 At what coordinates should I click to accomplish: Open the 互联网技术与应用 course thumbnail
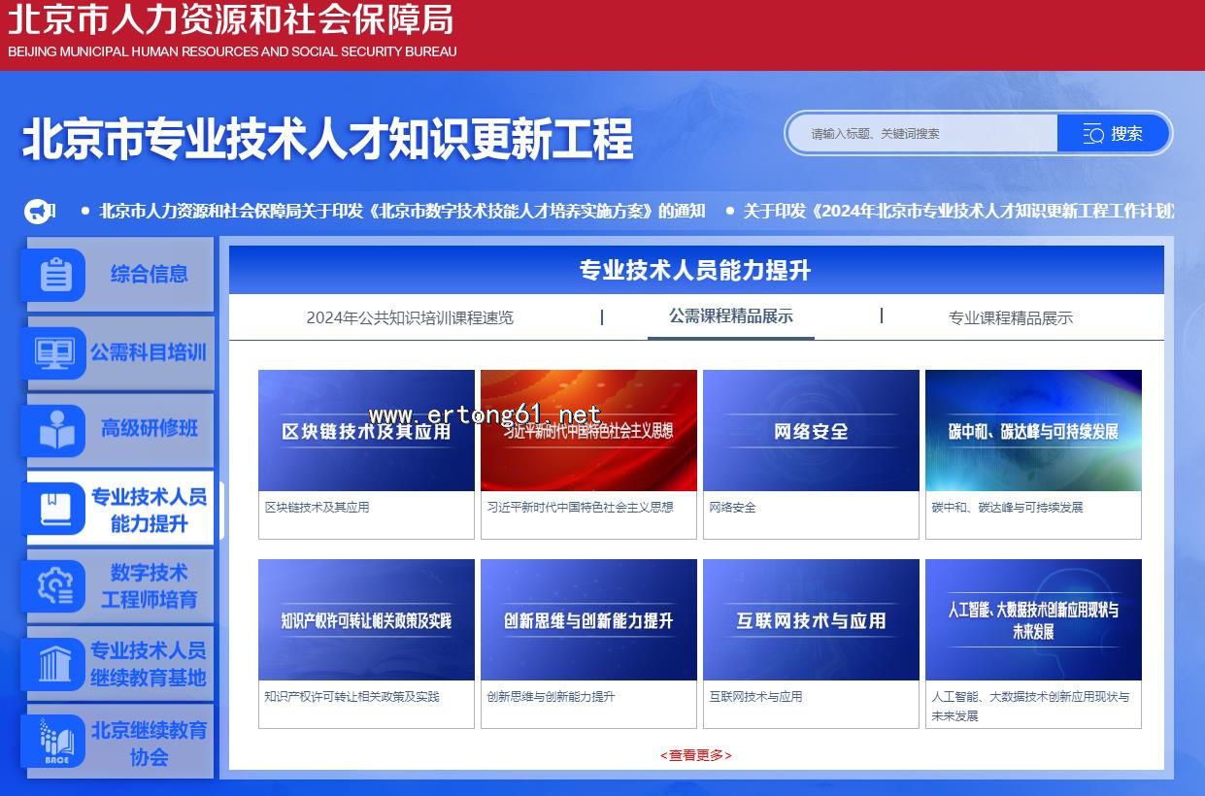811,619
